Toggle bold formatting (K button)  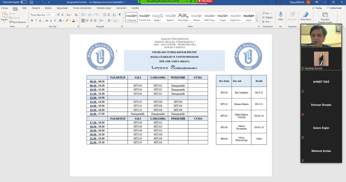[32, 21]
